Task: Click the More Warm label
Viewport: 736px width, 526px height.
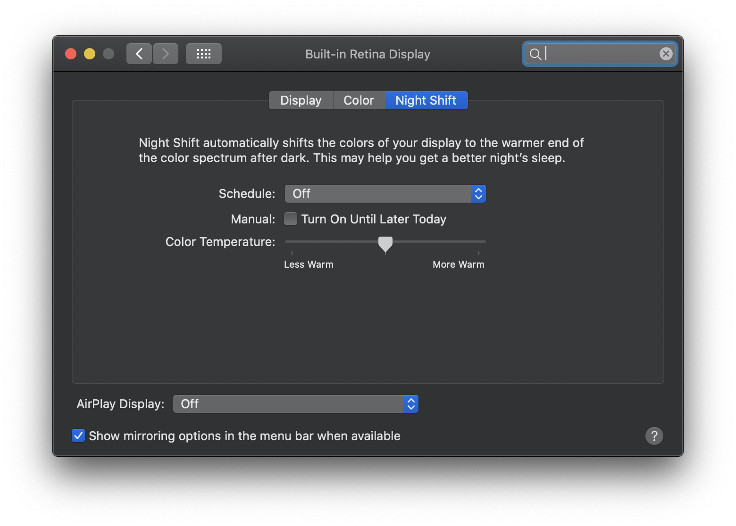Action: (459, 264)
